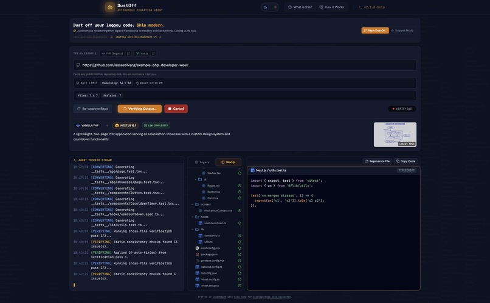
Task: Open the Legacy Arch diagram thumbnail
Action: tap(395, 135)
